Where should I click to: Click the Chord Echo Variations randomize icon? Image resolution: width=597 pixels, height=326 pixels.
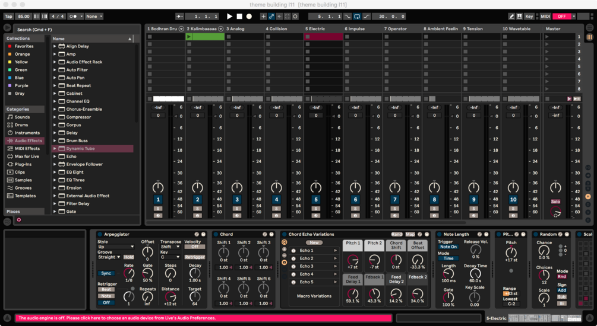click(x=284, y=242)
